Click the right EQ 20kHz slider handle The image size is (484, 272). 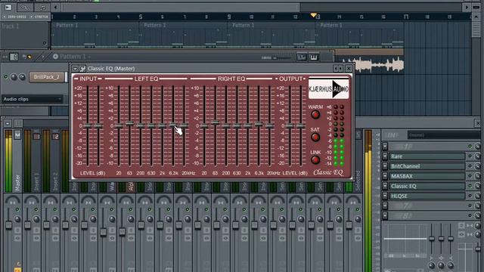pos(269,125)
